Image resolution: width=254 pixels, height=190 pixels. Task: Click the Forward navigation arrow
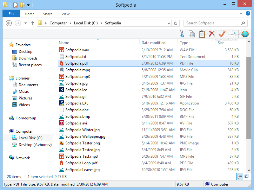(x=18, y=23)
